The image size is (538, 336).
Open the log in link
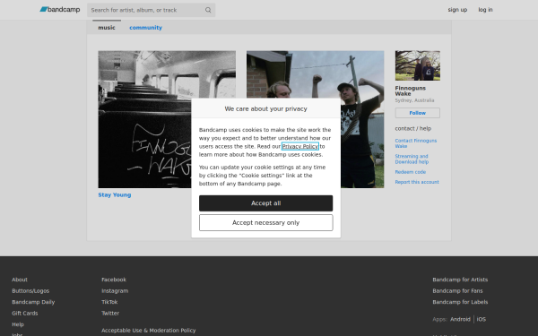[x=485, y=10]
